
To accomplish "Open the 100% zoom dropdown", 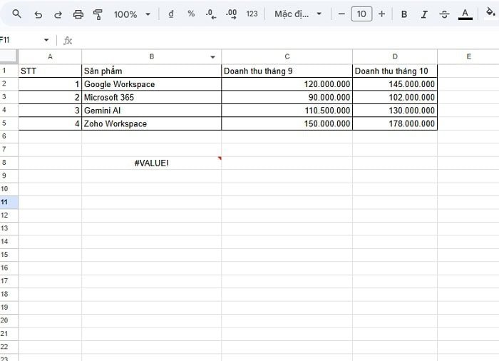I will [x=132, y=14].
